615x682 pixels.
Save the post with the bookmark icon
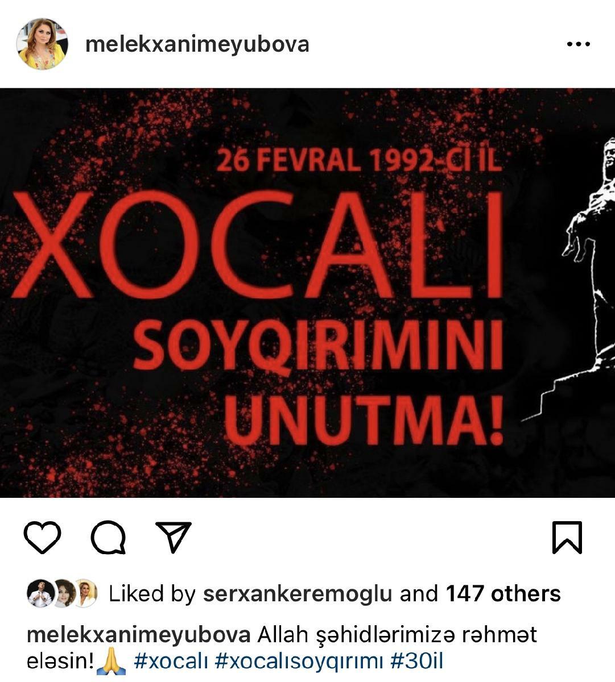567,537
